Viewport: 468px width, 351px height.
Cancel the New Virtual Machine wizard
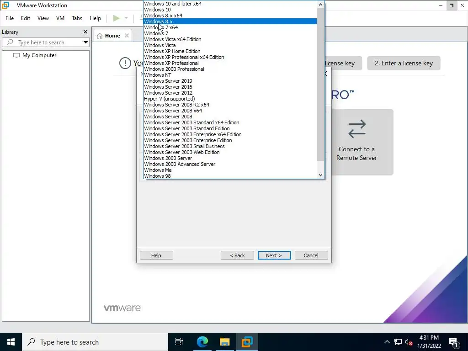click(311, 255)
